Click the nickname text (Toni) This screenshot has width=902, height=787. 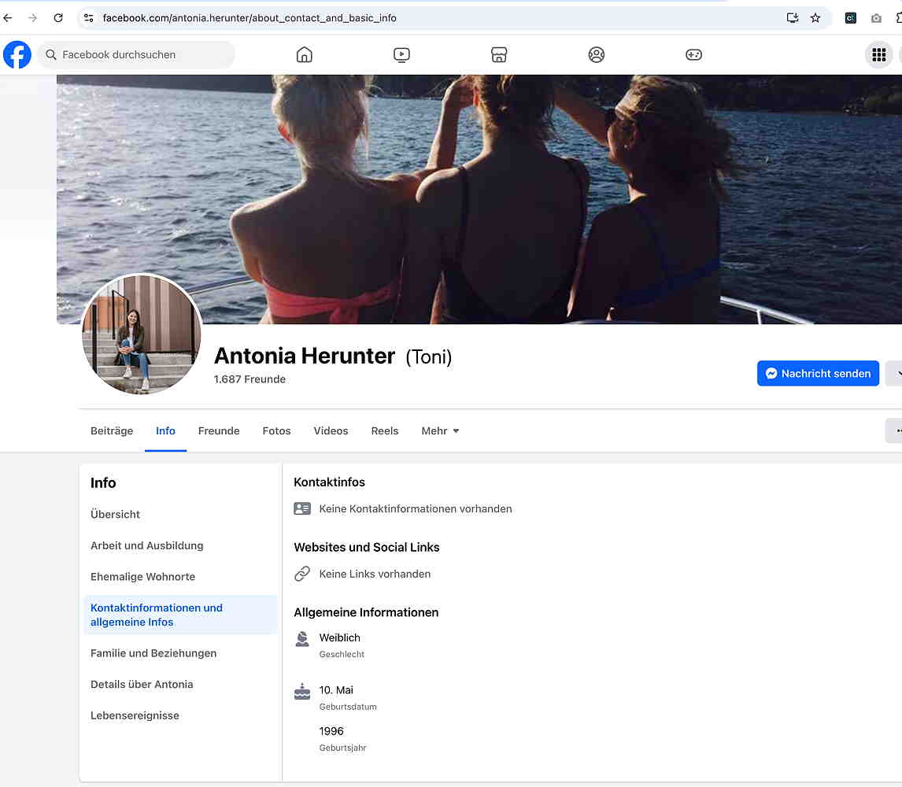point(428,357)
